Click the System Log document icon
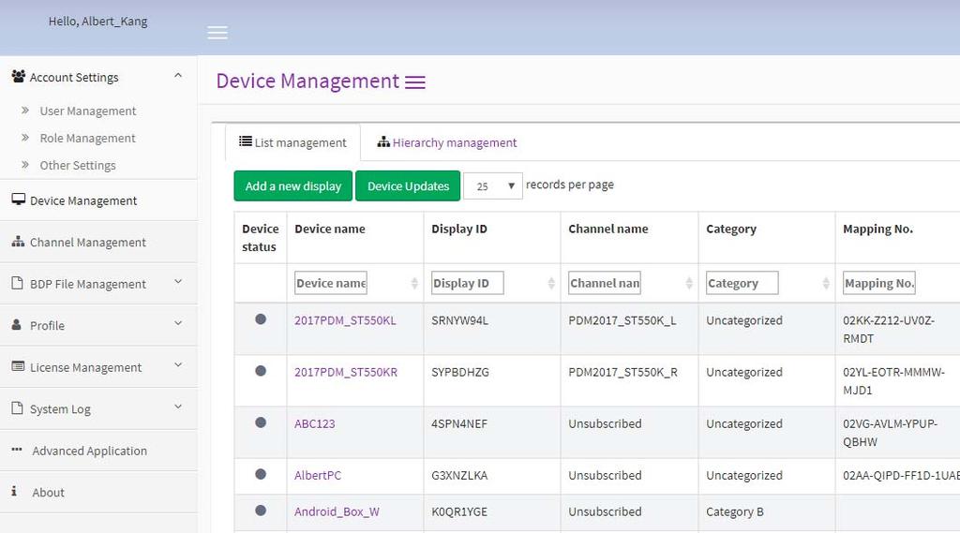 18,407
